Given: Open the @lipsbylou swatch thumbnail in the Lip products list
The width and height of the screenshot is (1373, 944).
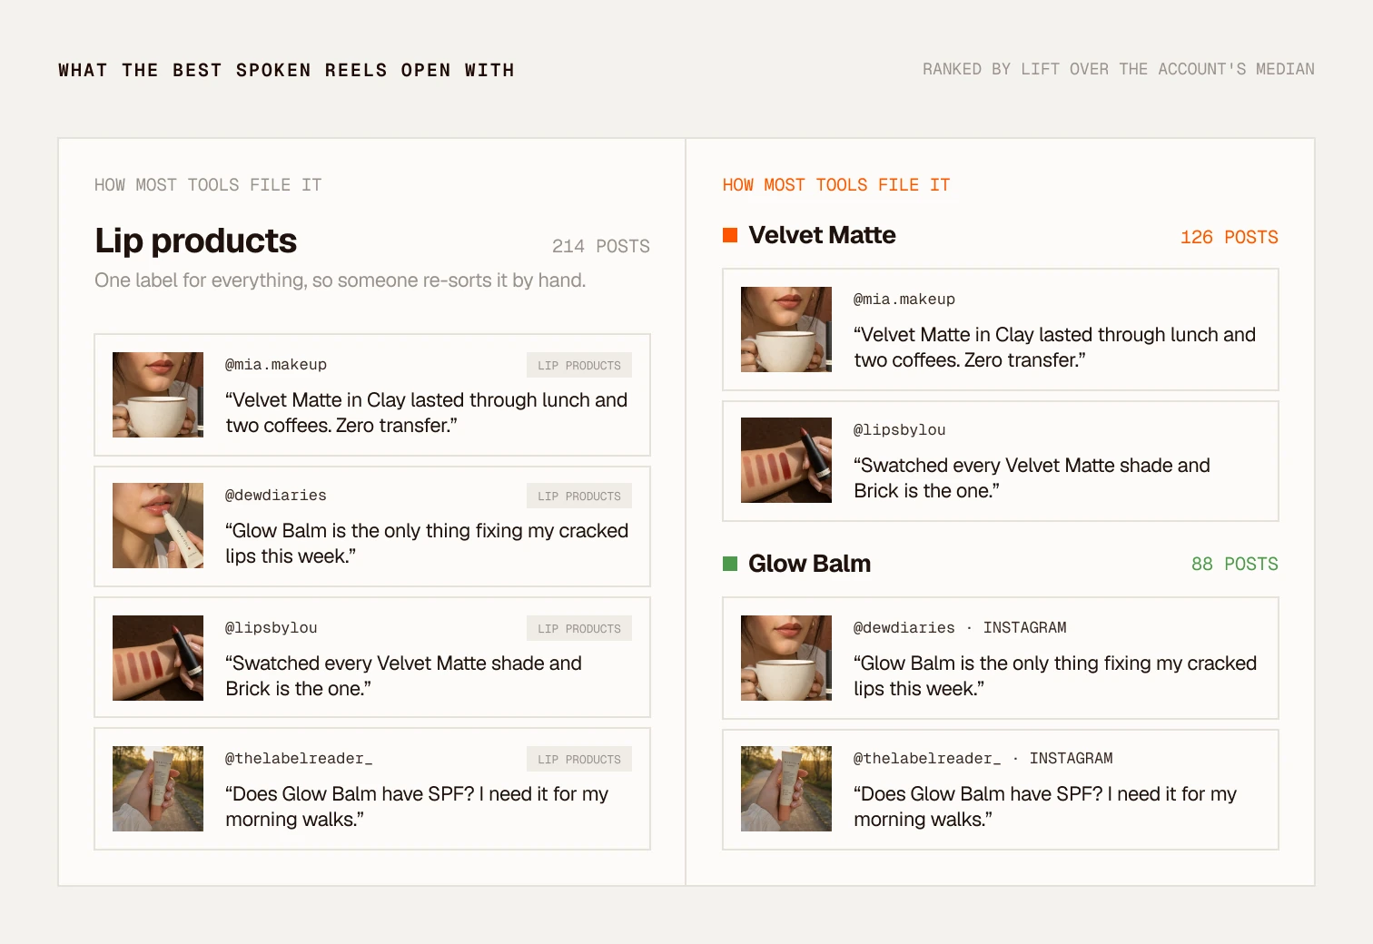Looking at the screenshot, I should point(158,658).
